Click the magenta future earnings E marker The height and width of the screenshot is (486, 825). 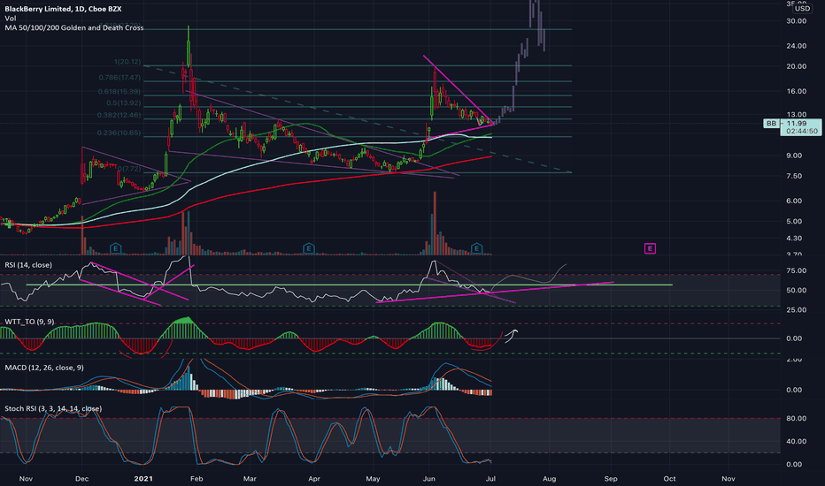[x=651, y=248]
